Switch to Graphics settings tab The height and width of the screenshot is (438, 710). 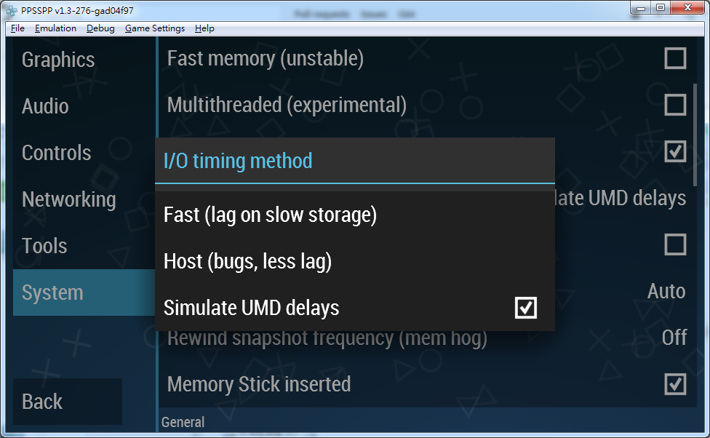pyautogui.click(x=58, y=60)
